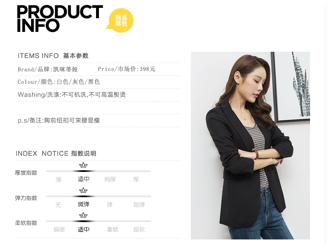Viewport: 327px width, 244px height.
Task: Select 薄 on the thickness scale
Action: [x=58, y=179]
